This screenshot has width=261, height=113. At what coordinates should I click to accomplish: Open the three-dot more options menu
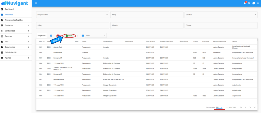[77, 36]
